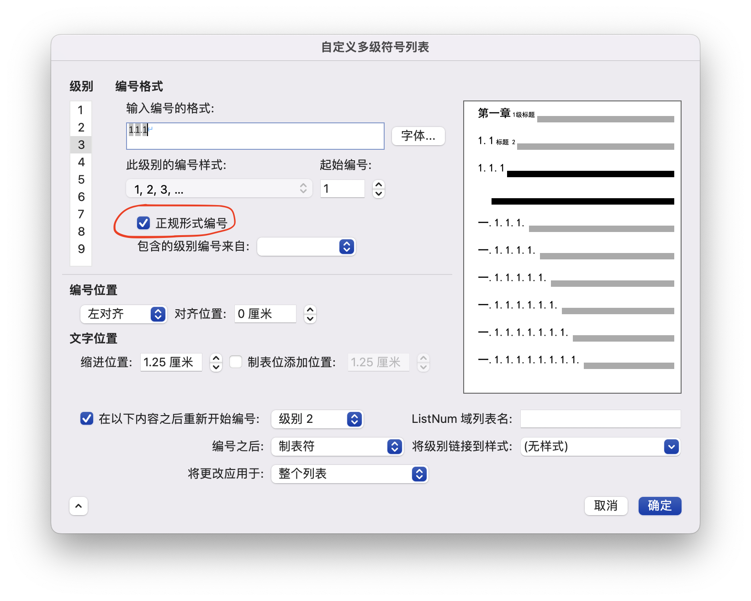Click the 对齐位置 0 厘米 field

point(265,314)
